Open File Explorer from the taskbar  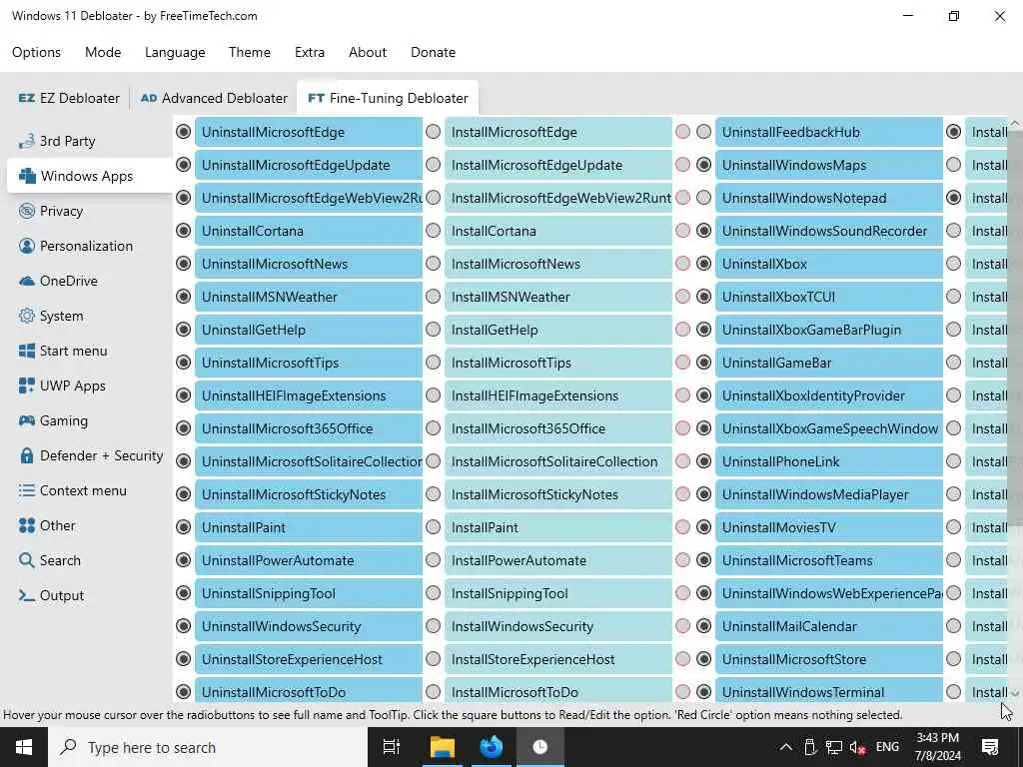point(443,747)
